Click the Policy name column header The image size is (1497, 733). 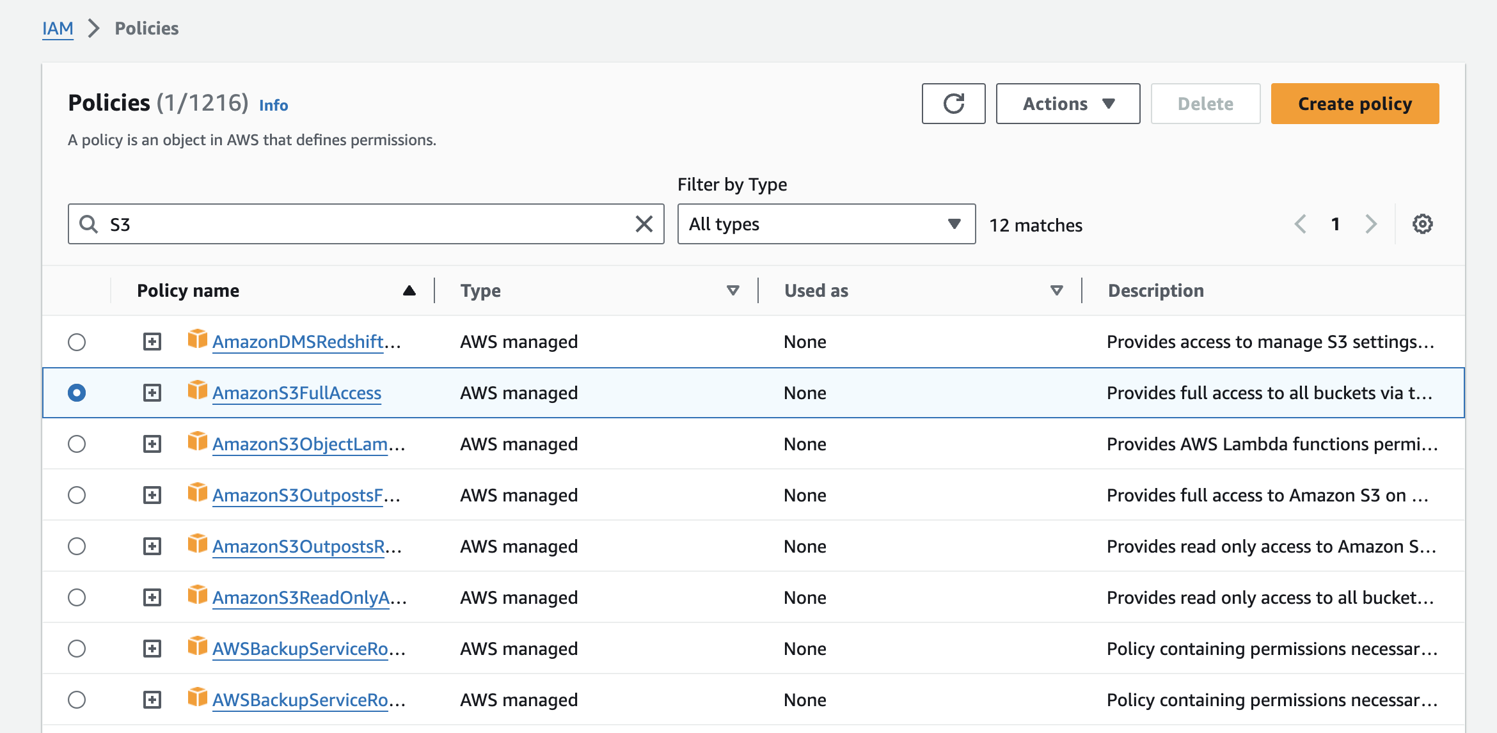pyautogui.click(x=188, y=290)
